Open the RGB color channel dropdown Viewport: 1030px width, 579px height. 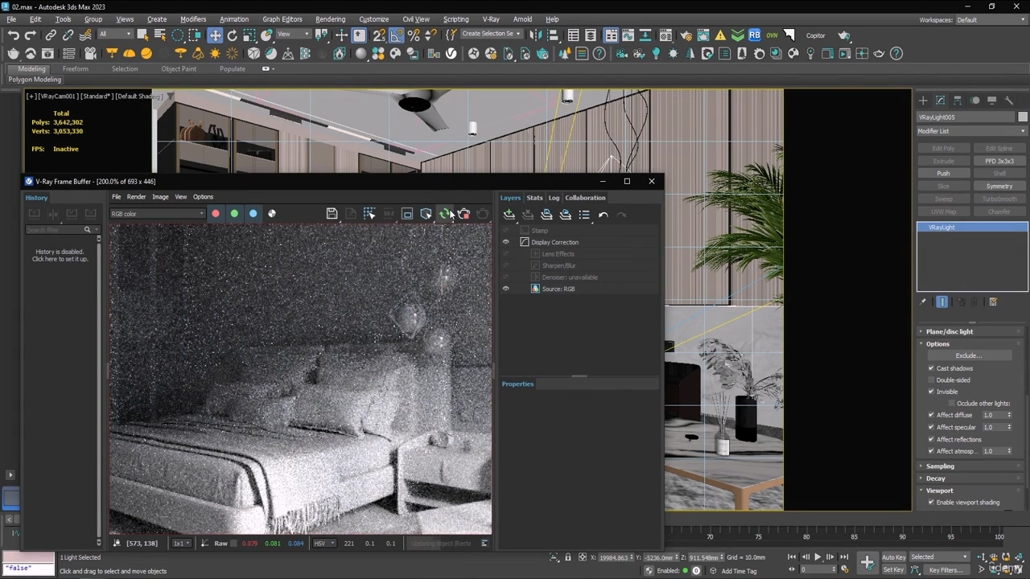pyautogui.click(x=158, y=214)
